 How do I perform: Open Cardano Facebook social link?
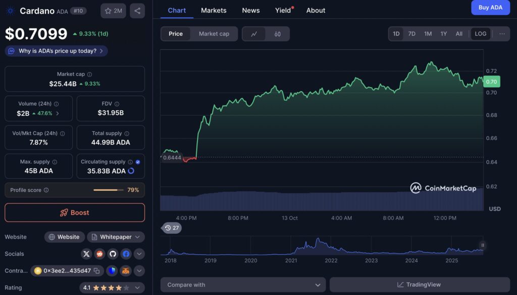[x=126, y=254]
